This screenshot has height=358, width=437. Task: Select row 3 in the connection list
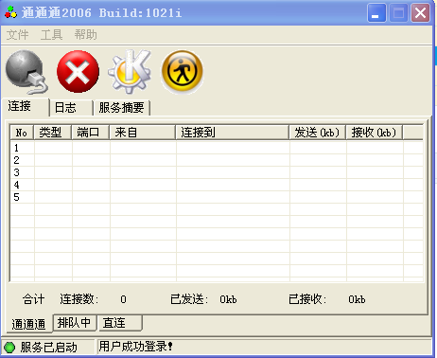click(x=217, y=172)
